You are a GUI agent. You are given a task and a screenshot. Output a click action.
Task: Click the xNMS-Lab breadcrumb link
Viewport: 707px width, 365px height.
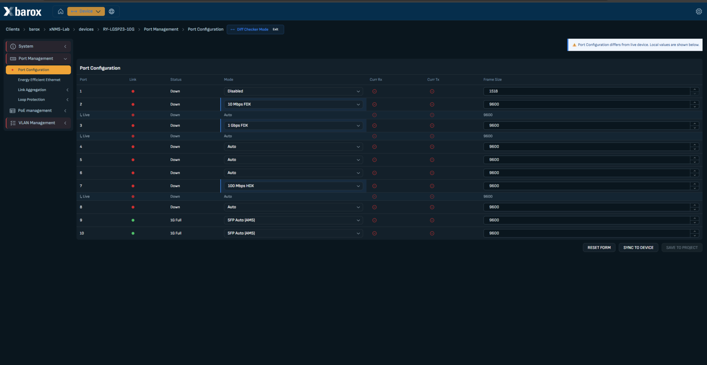coord(59,29)
